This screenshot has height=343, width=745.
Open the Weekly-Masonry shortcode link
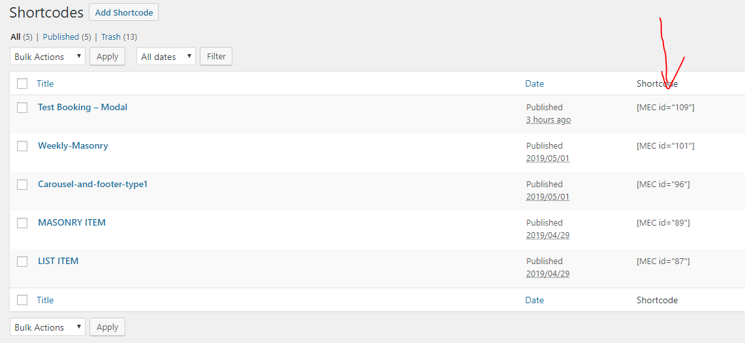coord(72,145)
